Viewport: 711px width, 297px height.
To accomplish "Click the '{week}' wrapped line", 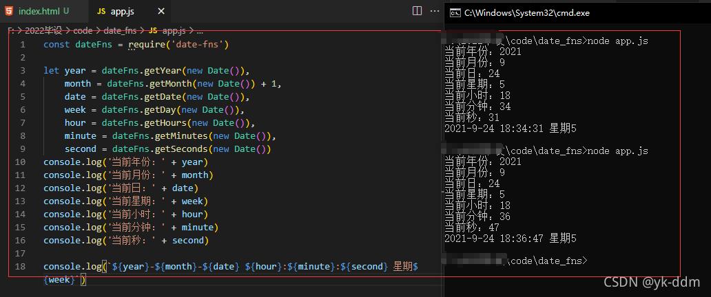I will (x=64, y=280).
